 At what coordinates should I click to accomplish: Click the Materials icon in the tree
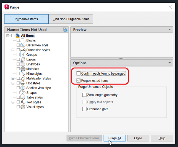point(23,69)
